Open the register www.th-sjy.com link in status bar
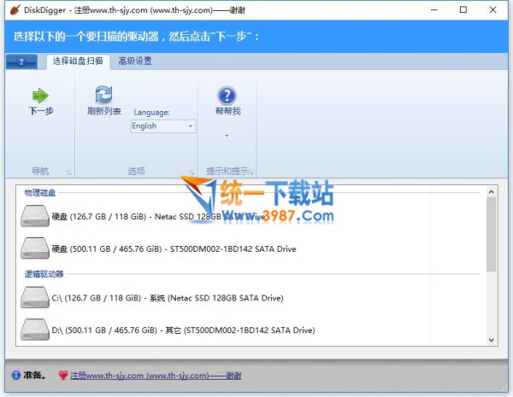The image size is (513, 397). pos(156,376)
